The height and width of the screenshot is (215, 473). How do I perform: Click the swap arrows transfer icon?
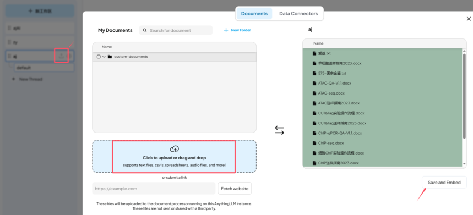[279, 130]
